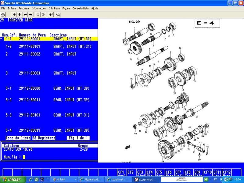Screen dimensions: 244x183
Task: Open the Iniciar start menu
Action: click(13, 179)
